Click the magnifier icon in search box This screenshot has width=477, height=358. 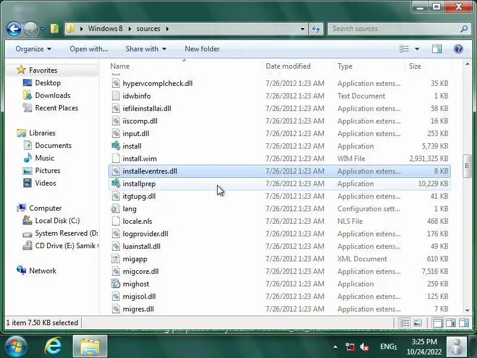464,29
